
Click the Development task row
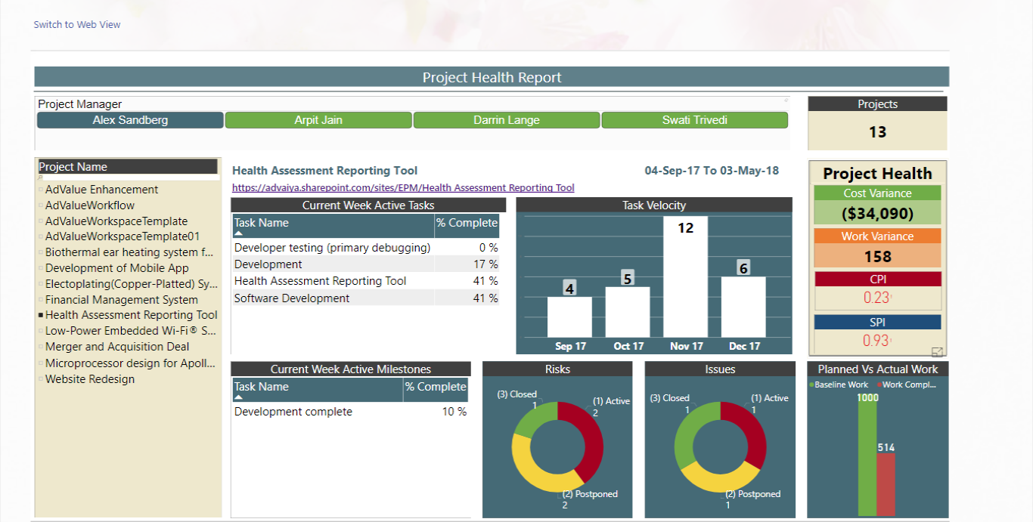(366, 264)
